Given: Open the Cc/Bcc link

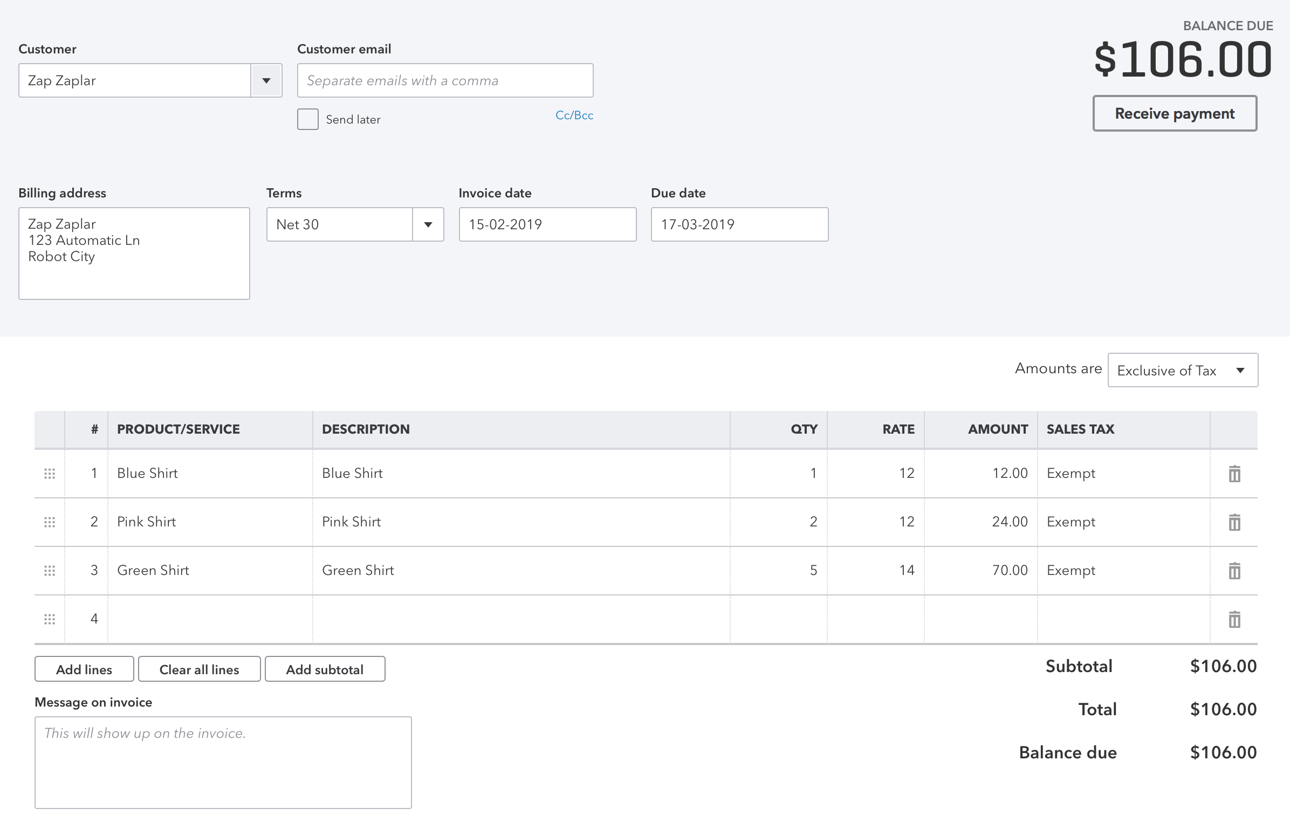Looking at the screenshot, I should pyautogui.click(x=574, y=115).
